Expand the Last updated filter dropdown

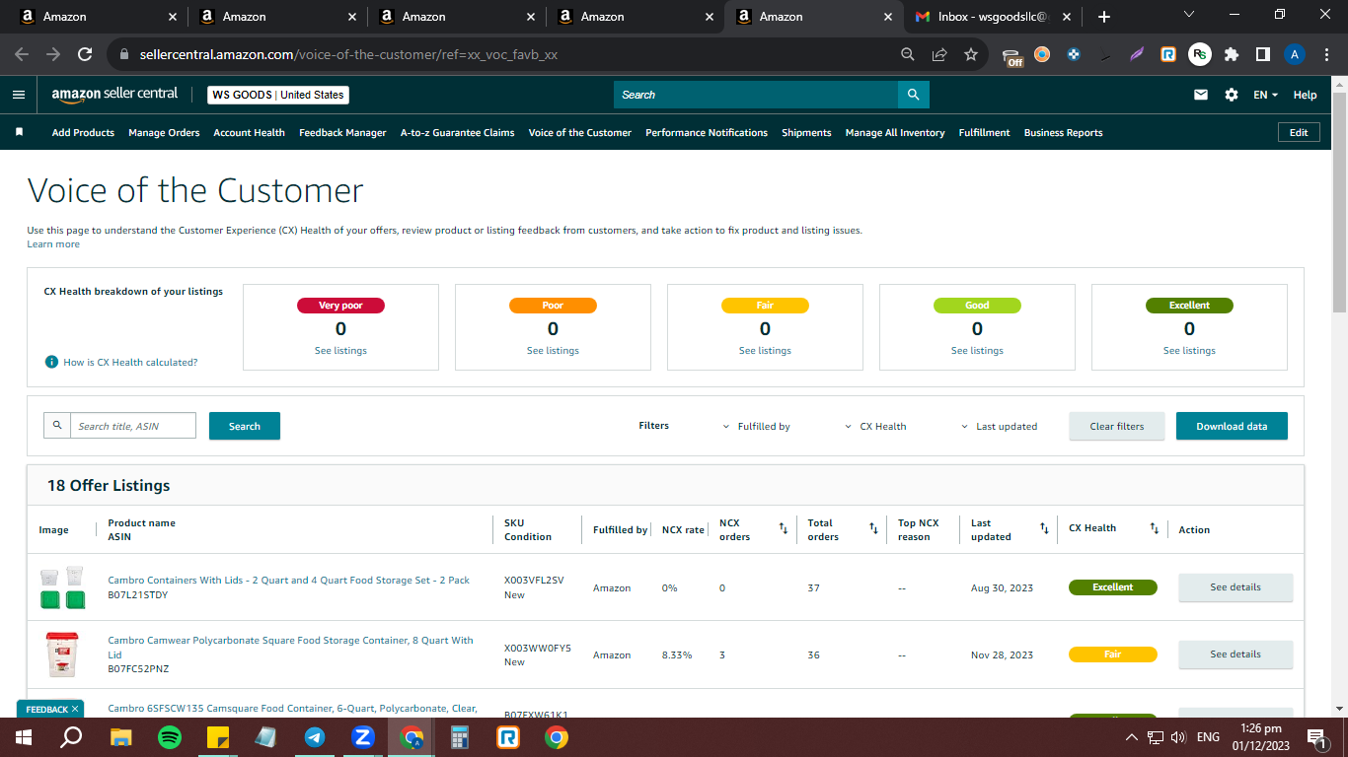click(1000, 426)
